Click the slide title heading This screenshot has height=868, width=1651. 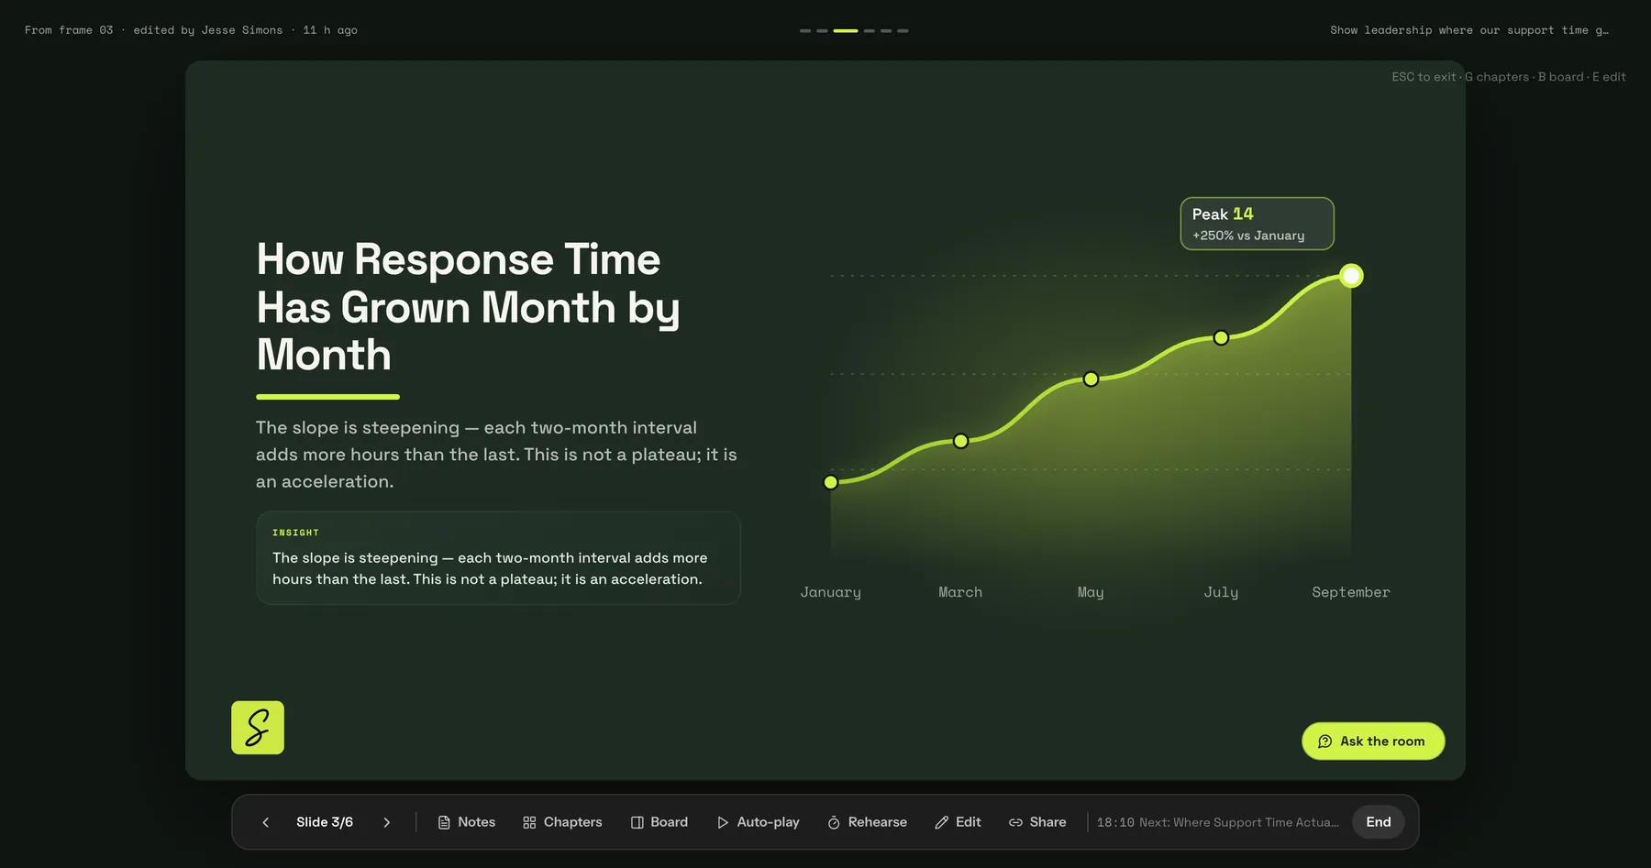[469, 307]
